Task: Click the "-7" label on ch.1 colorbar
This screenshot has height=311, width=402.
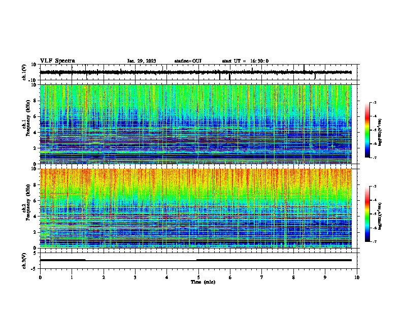Action: (374, 158)
